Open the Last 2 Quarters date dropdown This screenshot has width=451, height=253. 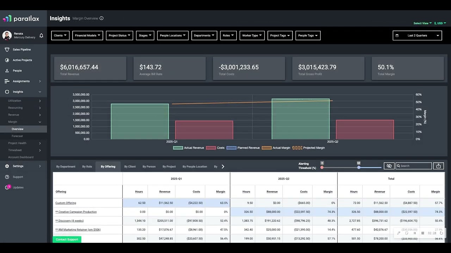(x=418, y=35)
